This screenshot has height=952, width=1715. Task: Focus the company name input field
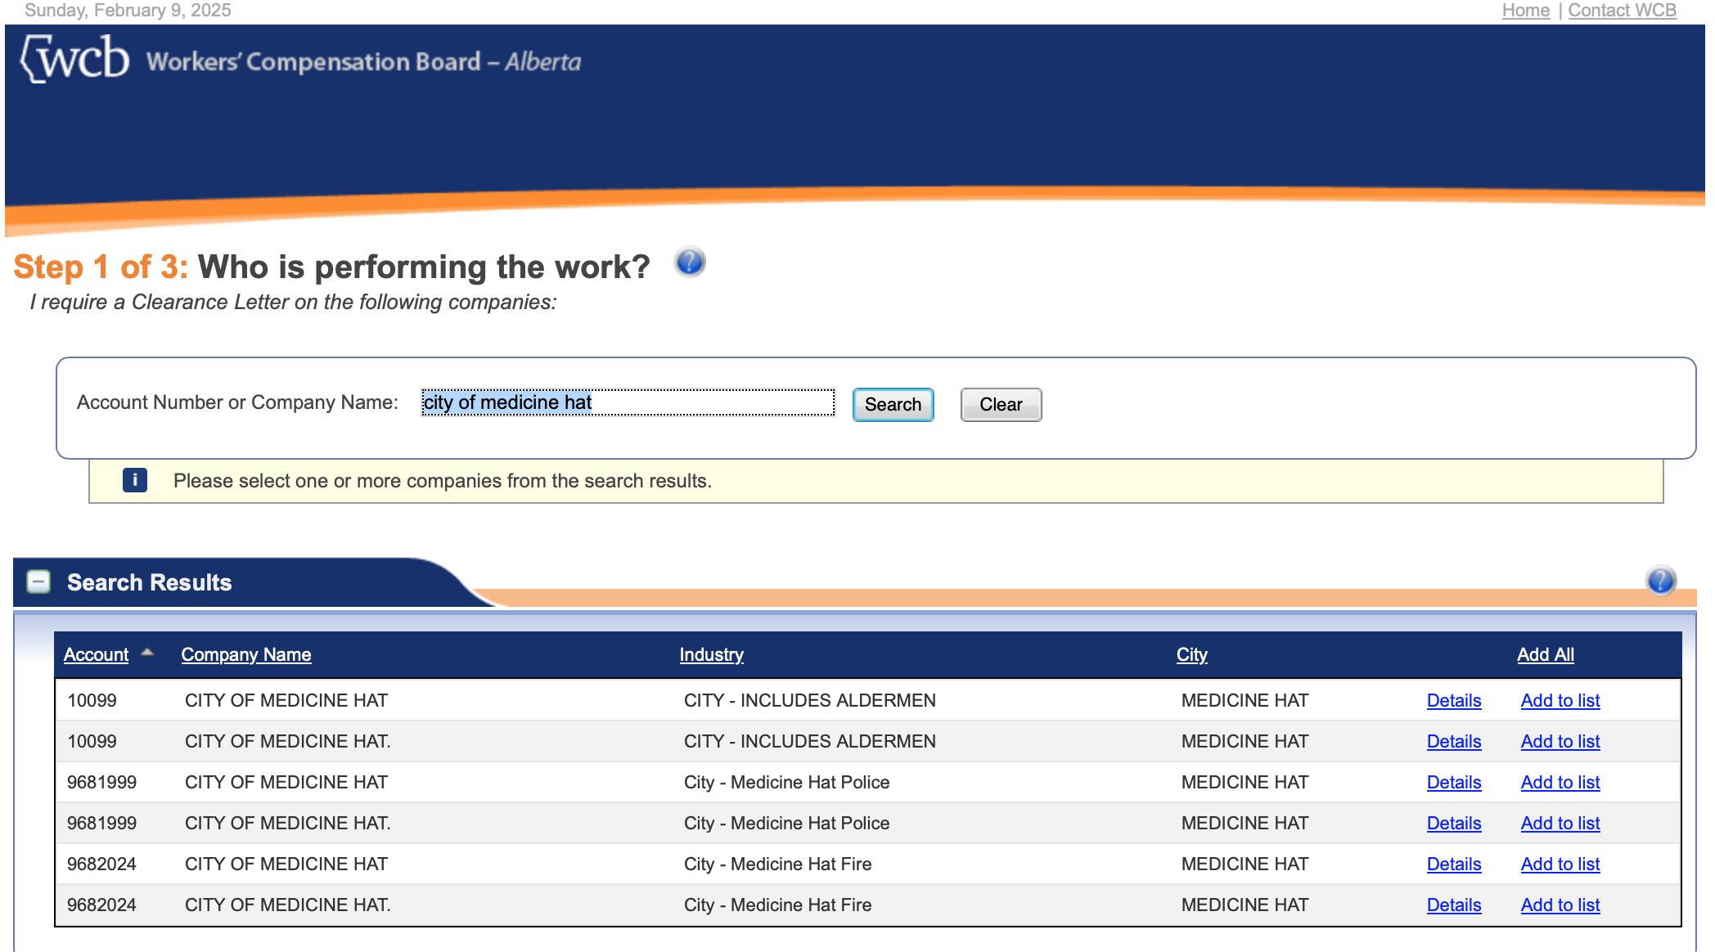(x=628, y=402)
